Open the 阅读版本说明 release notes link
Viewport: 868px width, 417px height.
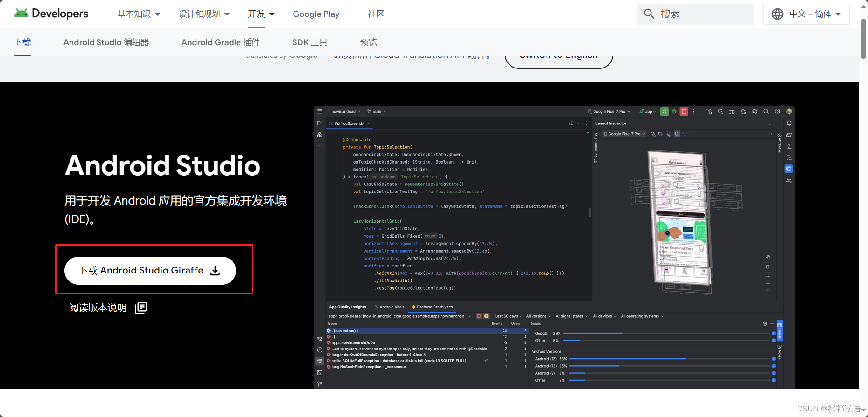coord(108,308)
